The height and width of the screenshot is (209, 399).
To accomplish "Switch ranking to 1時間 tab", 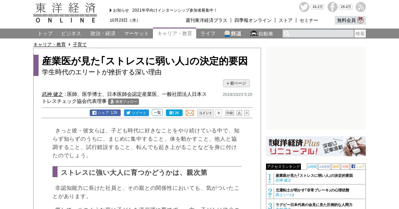I will point(312,167).
